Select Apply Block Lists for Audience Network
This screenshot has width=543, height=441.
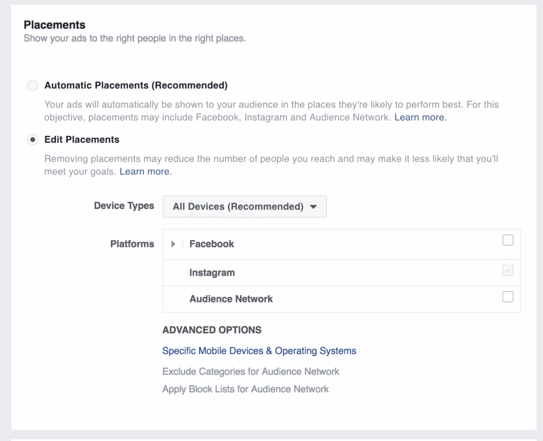pos(245,389)
